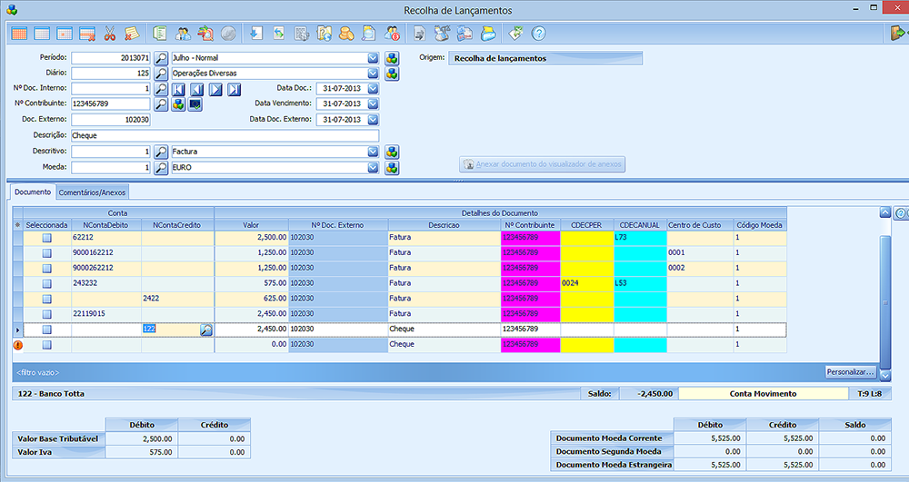Go to last internal document record

(x=235, y=89)
